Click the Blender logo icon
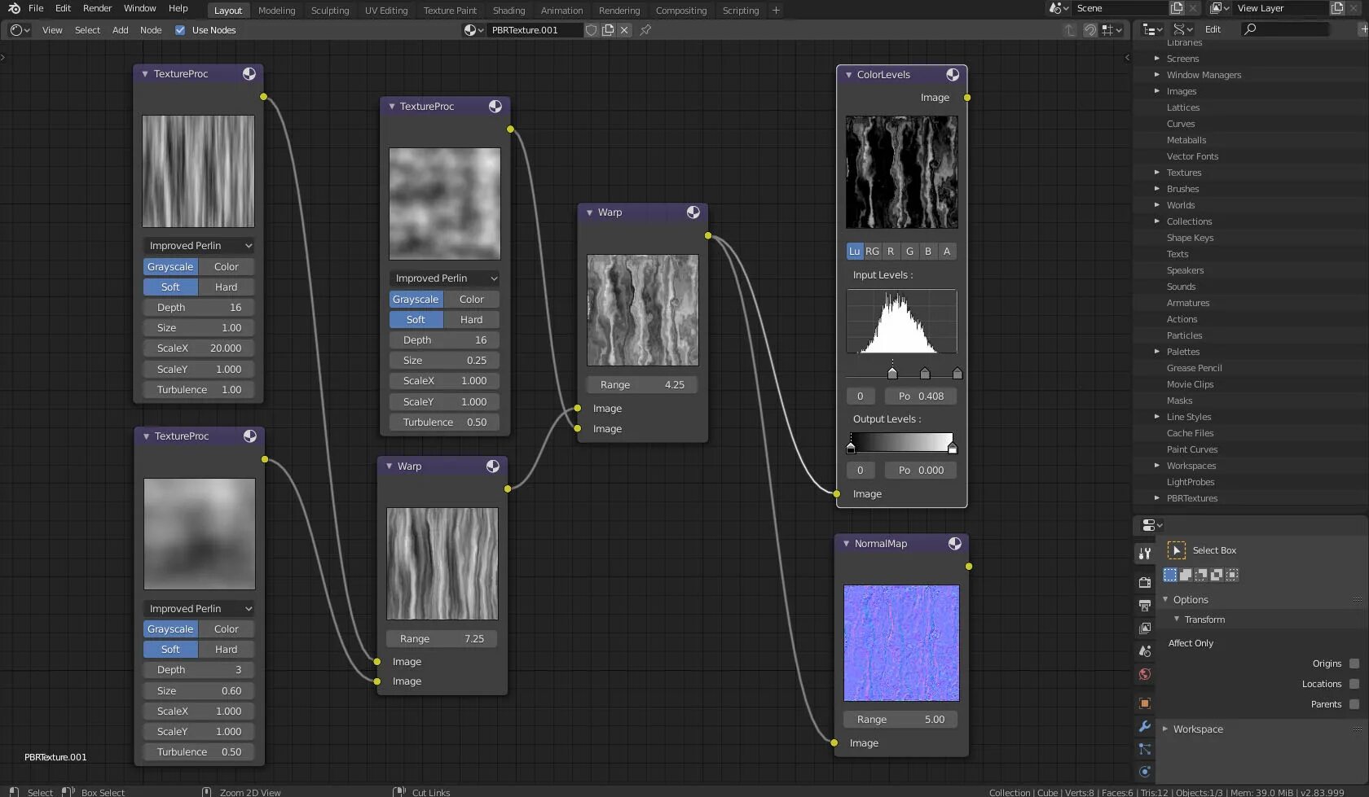 pos(14,8)
